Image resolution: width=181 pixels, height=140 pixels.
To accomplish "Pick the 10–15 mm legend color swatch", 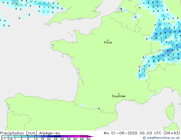I will [x=38, y=136].
